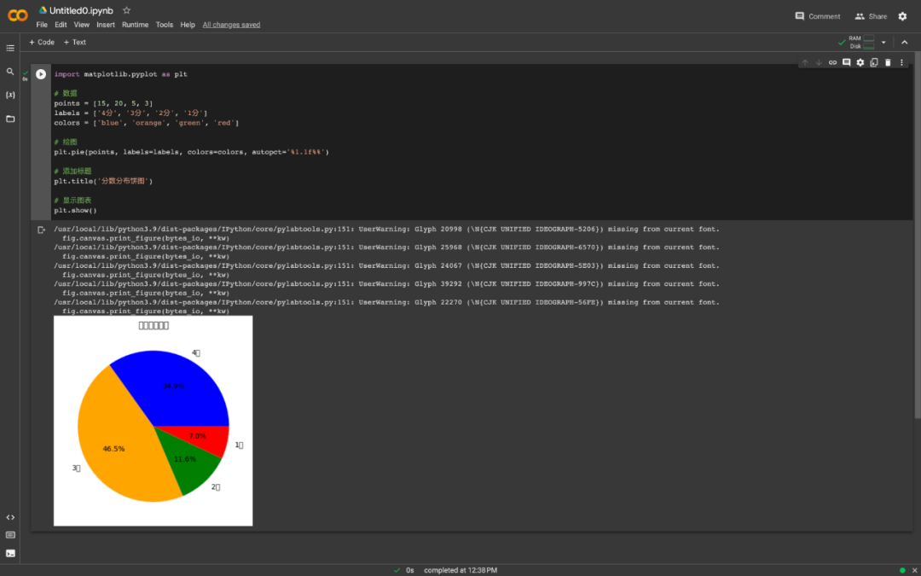
Task: Click the Comment button
Action: coord(818,16)
